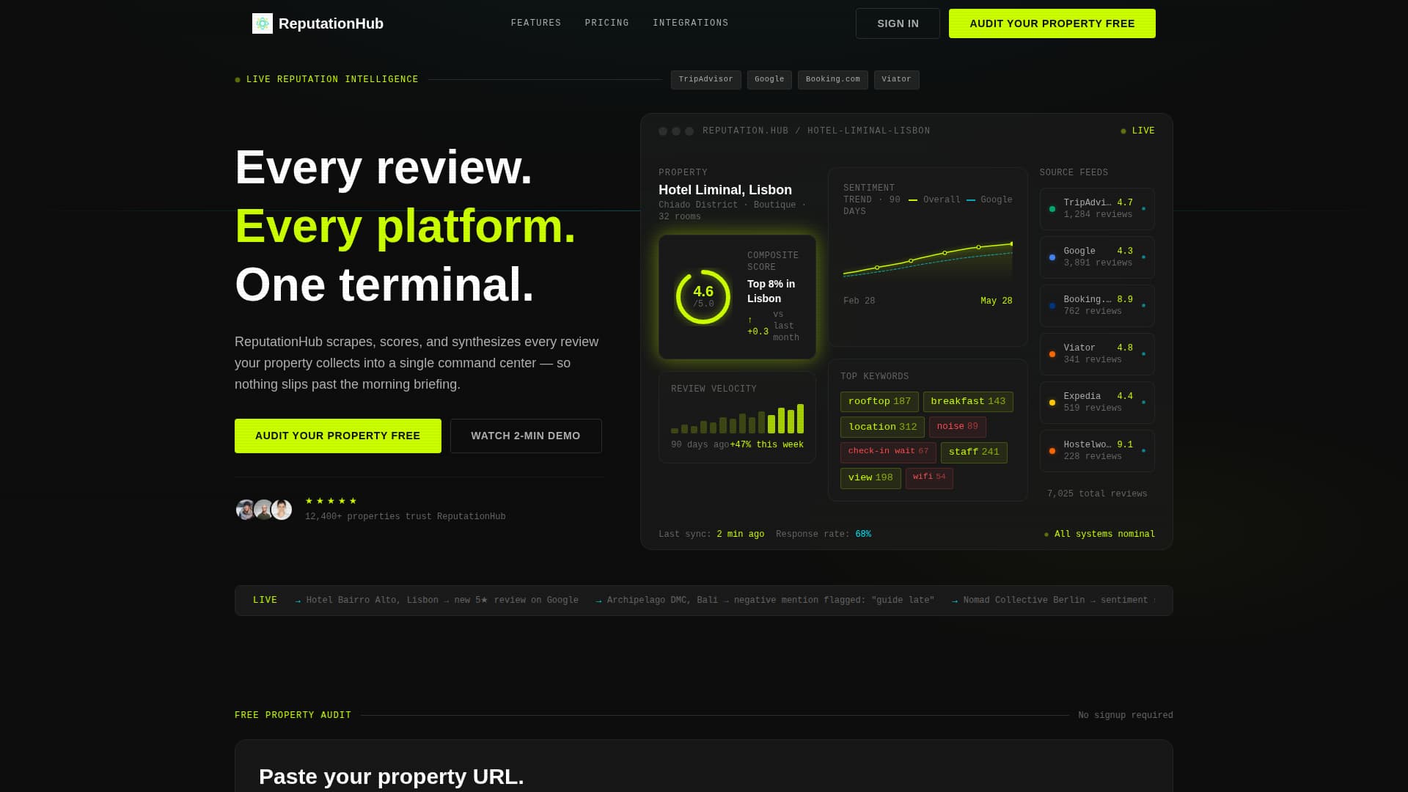Open the Features nav item
This screenshot has width=1408, height=792.
pyautogui.click(x=536, y=23)
